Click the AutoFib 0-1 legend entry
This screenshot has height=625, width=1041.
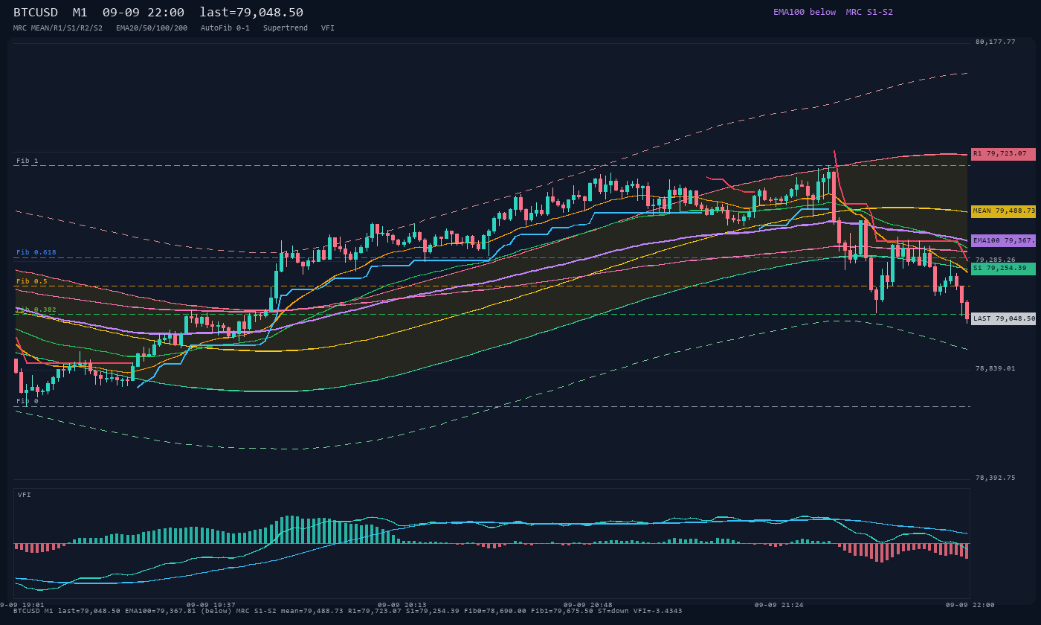(x=225, y=28)
